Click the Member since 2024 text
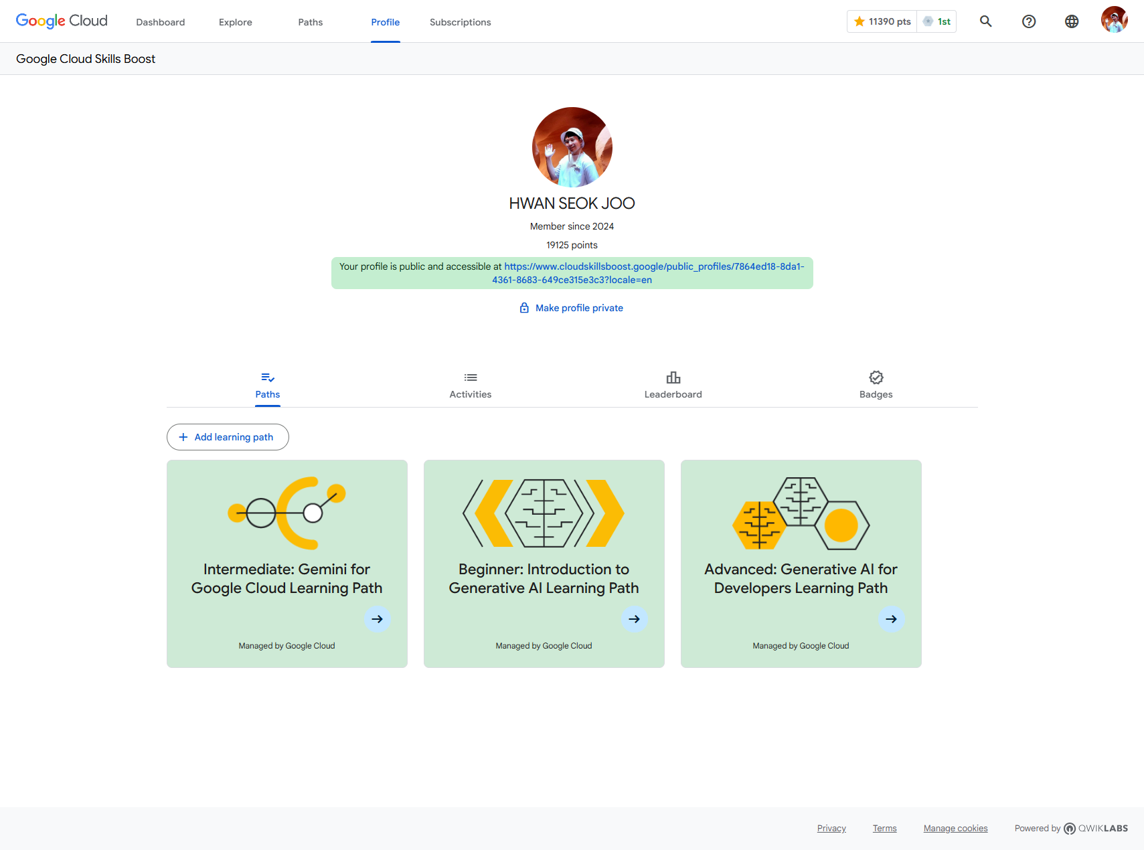 (572, 226)
